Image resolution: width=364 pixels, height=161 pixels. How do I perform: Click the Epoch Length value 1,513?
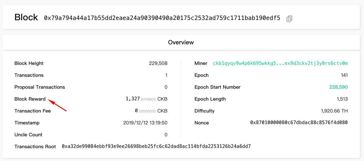click(x=342, y=99)
